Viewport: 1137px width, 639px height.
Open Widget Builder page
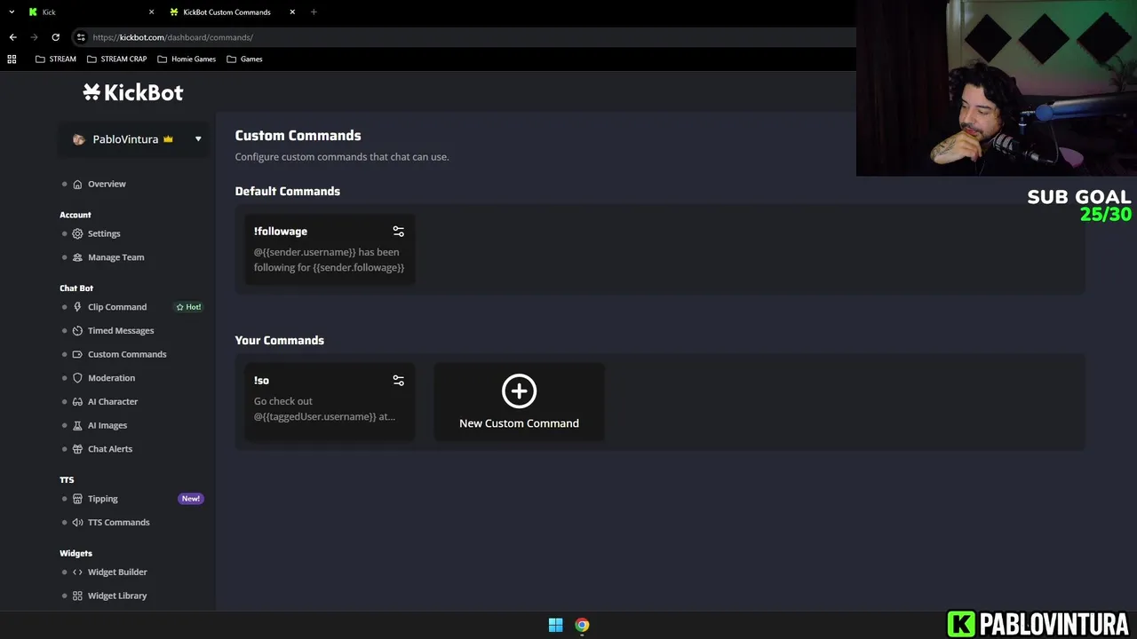[117, 572]
